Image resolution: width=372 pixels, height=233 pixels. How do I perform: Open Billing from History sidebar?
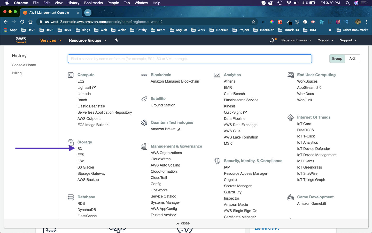tap(17, 73)
